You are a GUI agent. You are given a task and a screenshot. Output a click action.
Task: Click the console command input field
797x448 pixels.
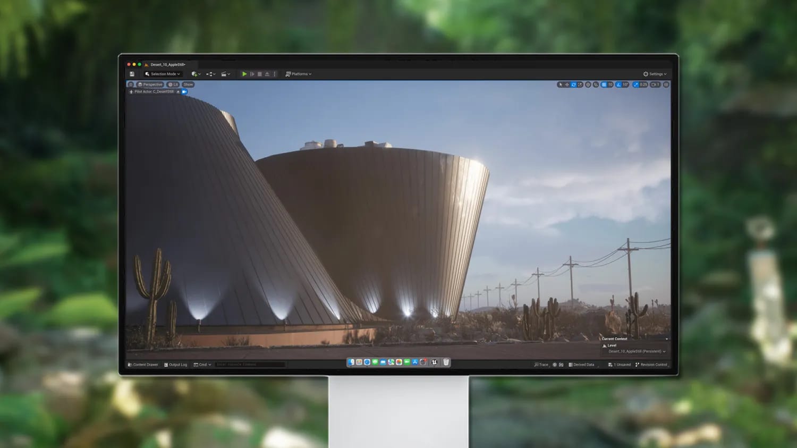click(250, 365)
